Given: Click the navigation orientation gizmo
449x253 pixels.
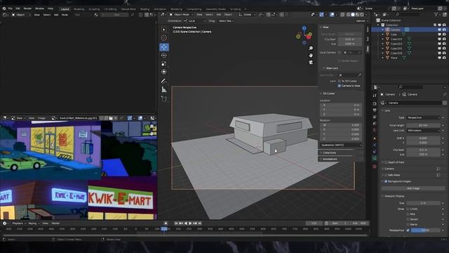Looking at the screenshot, I should pos(304,35).
